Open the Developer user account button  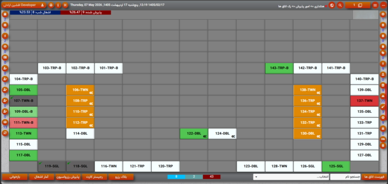pos(24,5)
